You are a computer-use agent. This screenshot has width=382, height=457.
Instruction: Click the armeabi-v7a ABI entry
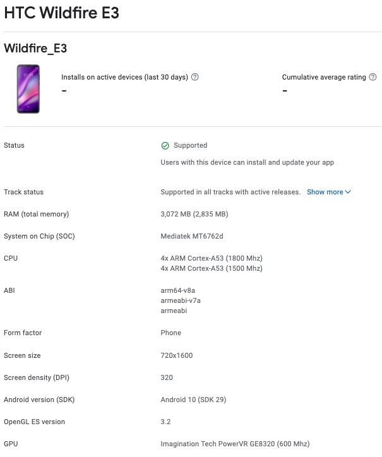pos(181,300)
